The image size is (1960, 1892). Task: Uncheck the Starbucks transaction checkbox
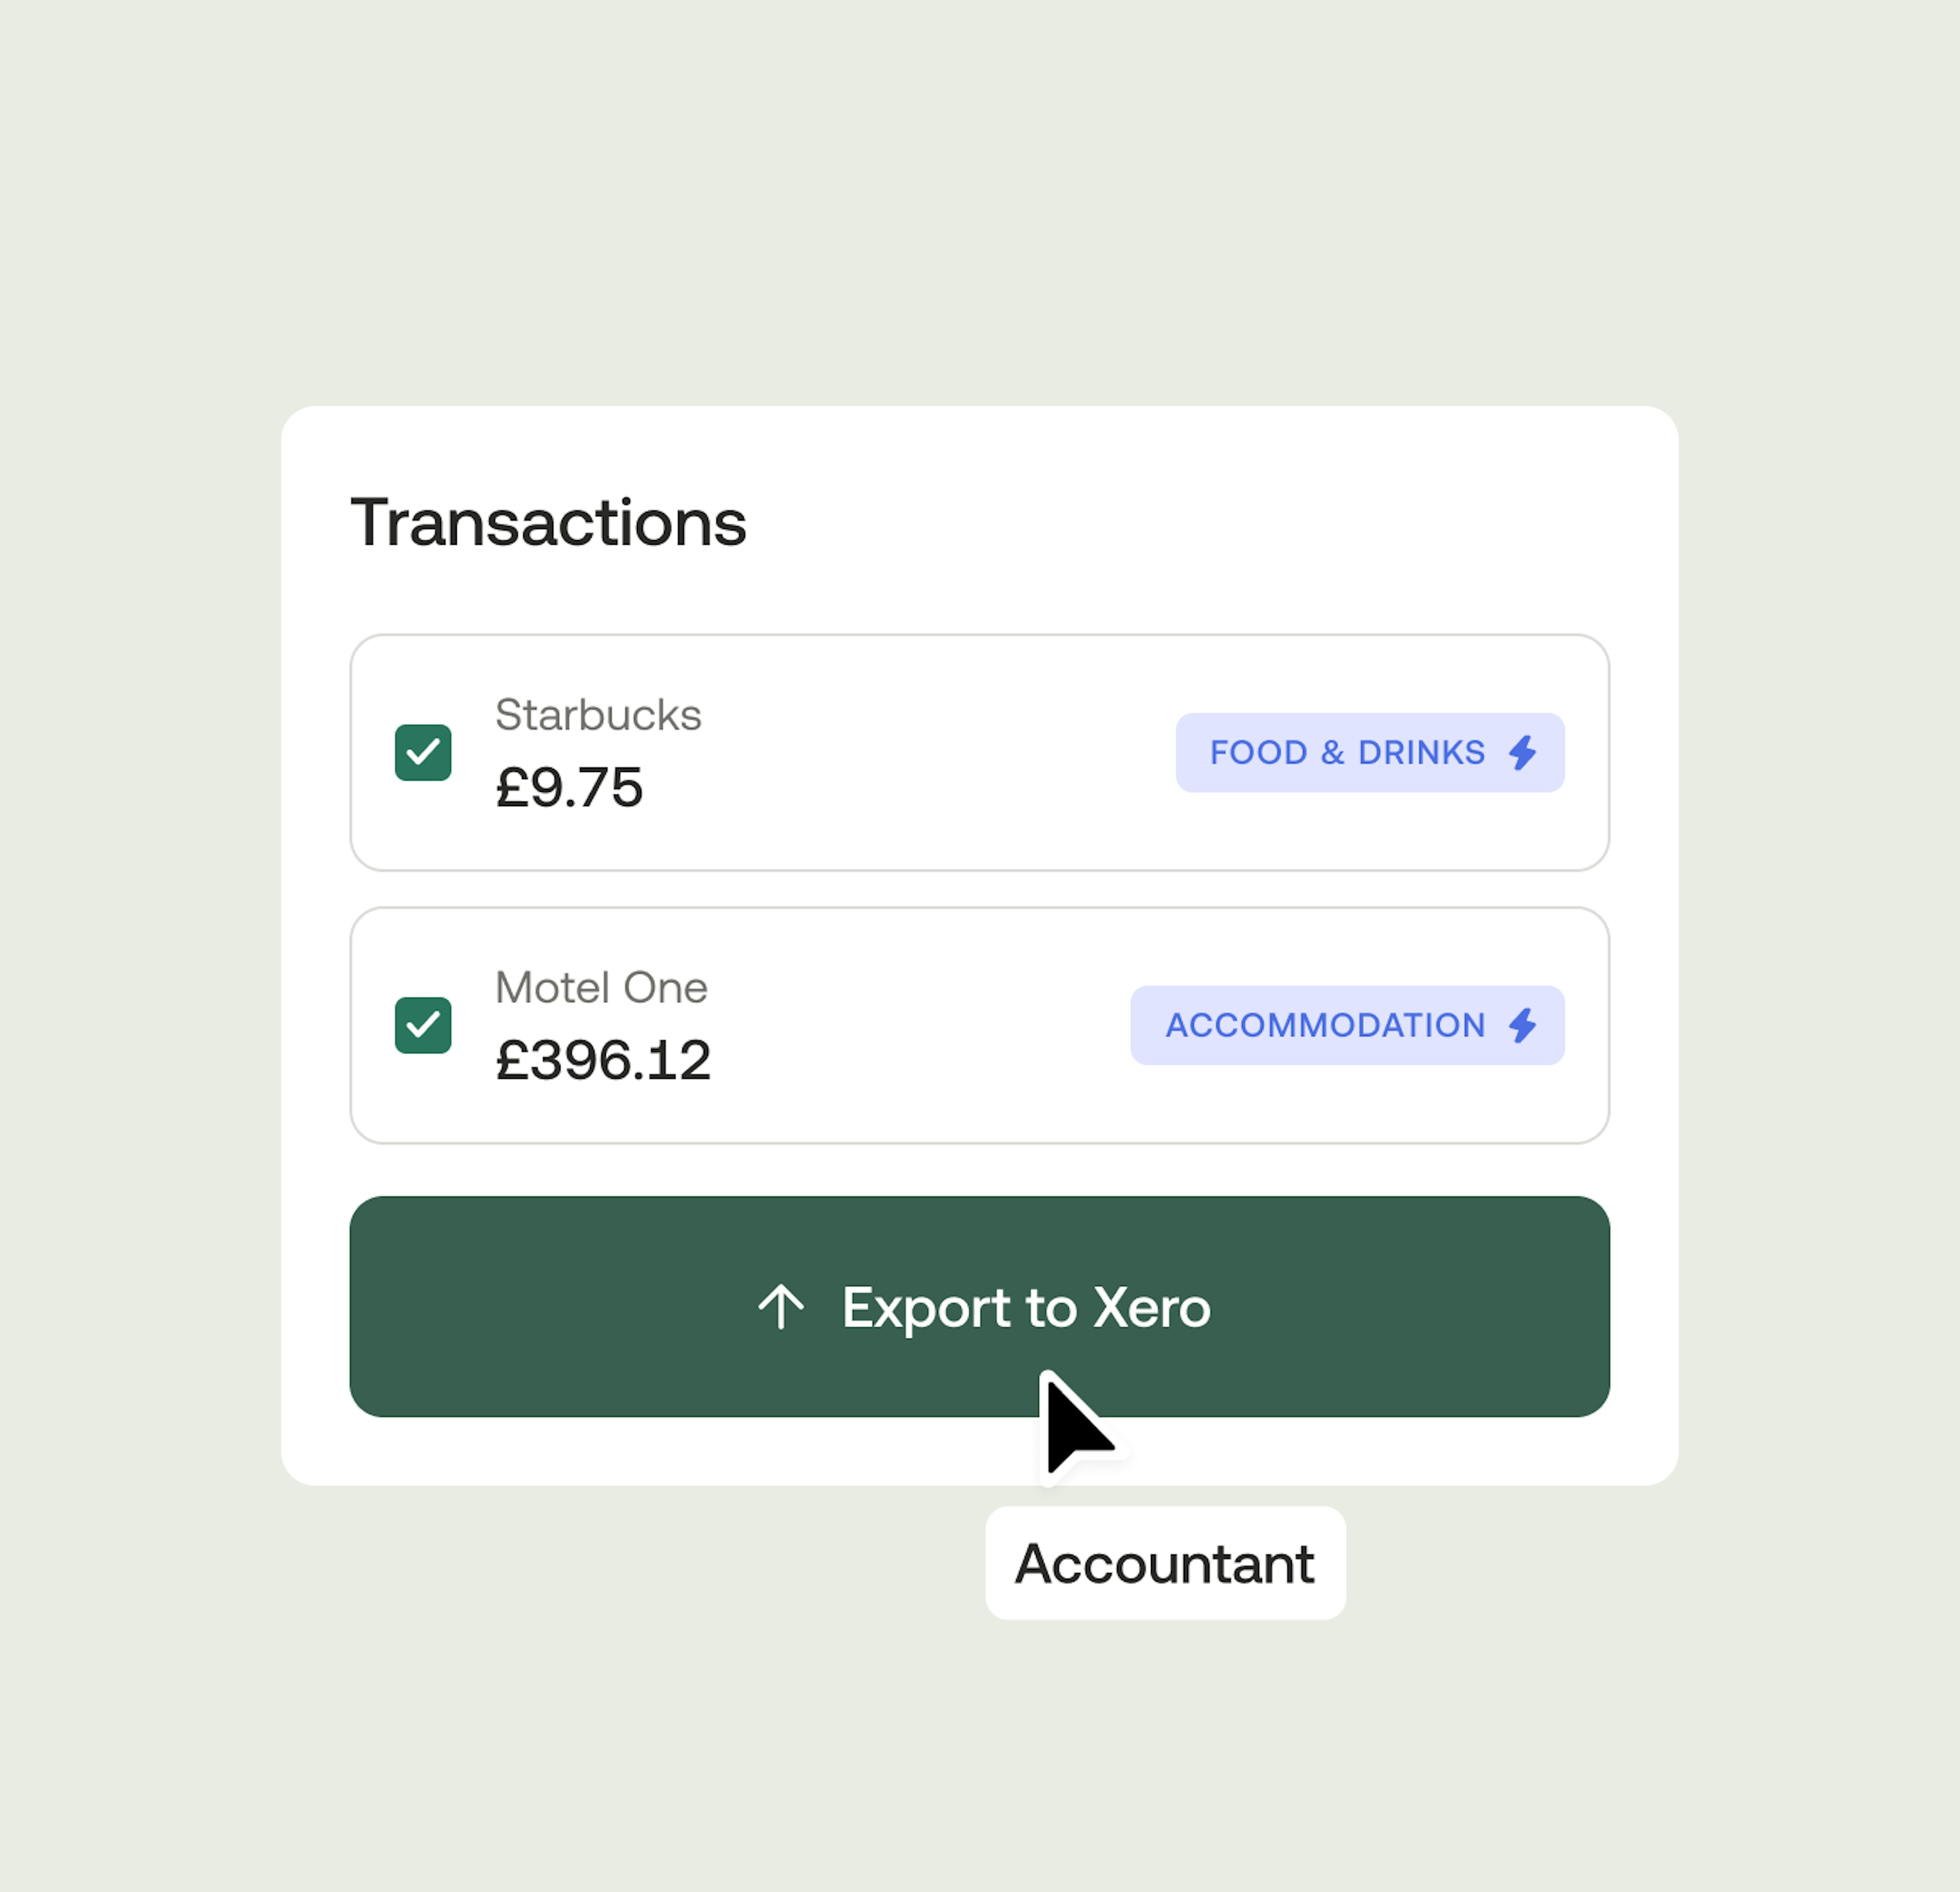pos(423,752)
